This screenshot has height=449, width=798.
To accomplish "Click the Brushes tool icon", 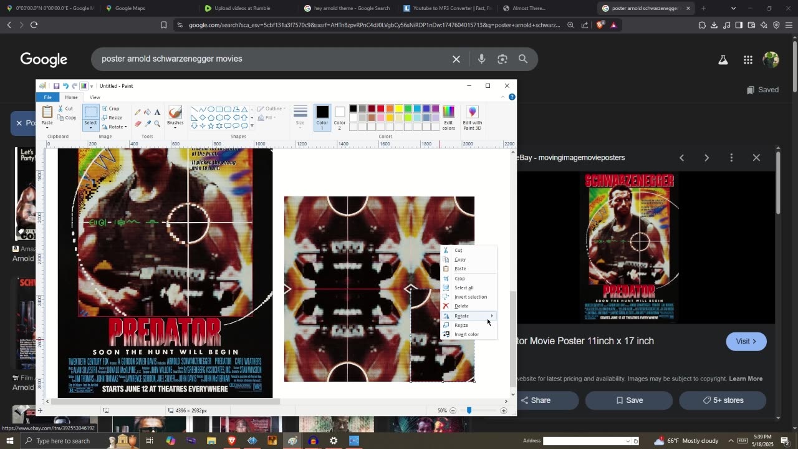I will point(175,112).
